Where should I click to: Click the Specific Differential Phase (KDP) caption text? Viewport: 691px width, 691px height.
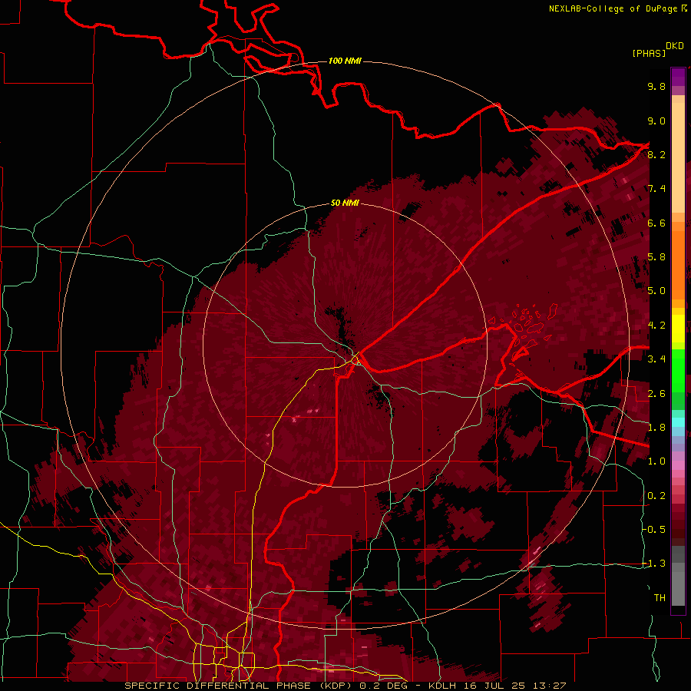coord(237,686)
